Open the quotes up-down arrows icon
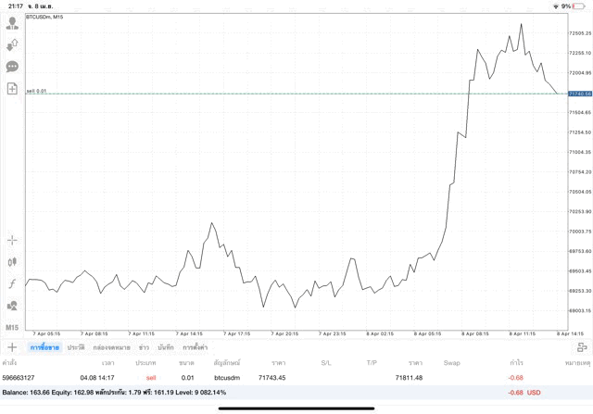Viewport: 593px width, 414px height. point(12,44)
